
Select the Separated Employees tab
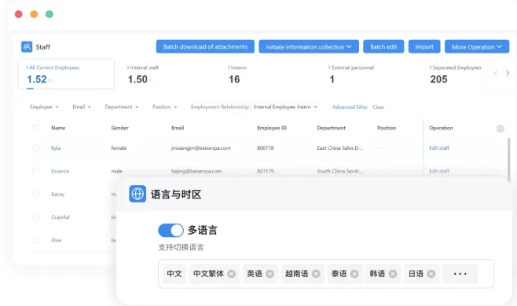coord(456,74)
